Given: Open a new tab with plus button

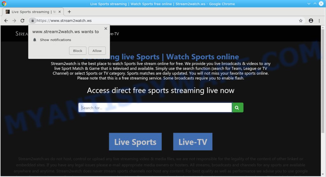Looking at the screenshot, I should (69, 12).
